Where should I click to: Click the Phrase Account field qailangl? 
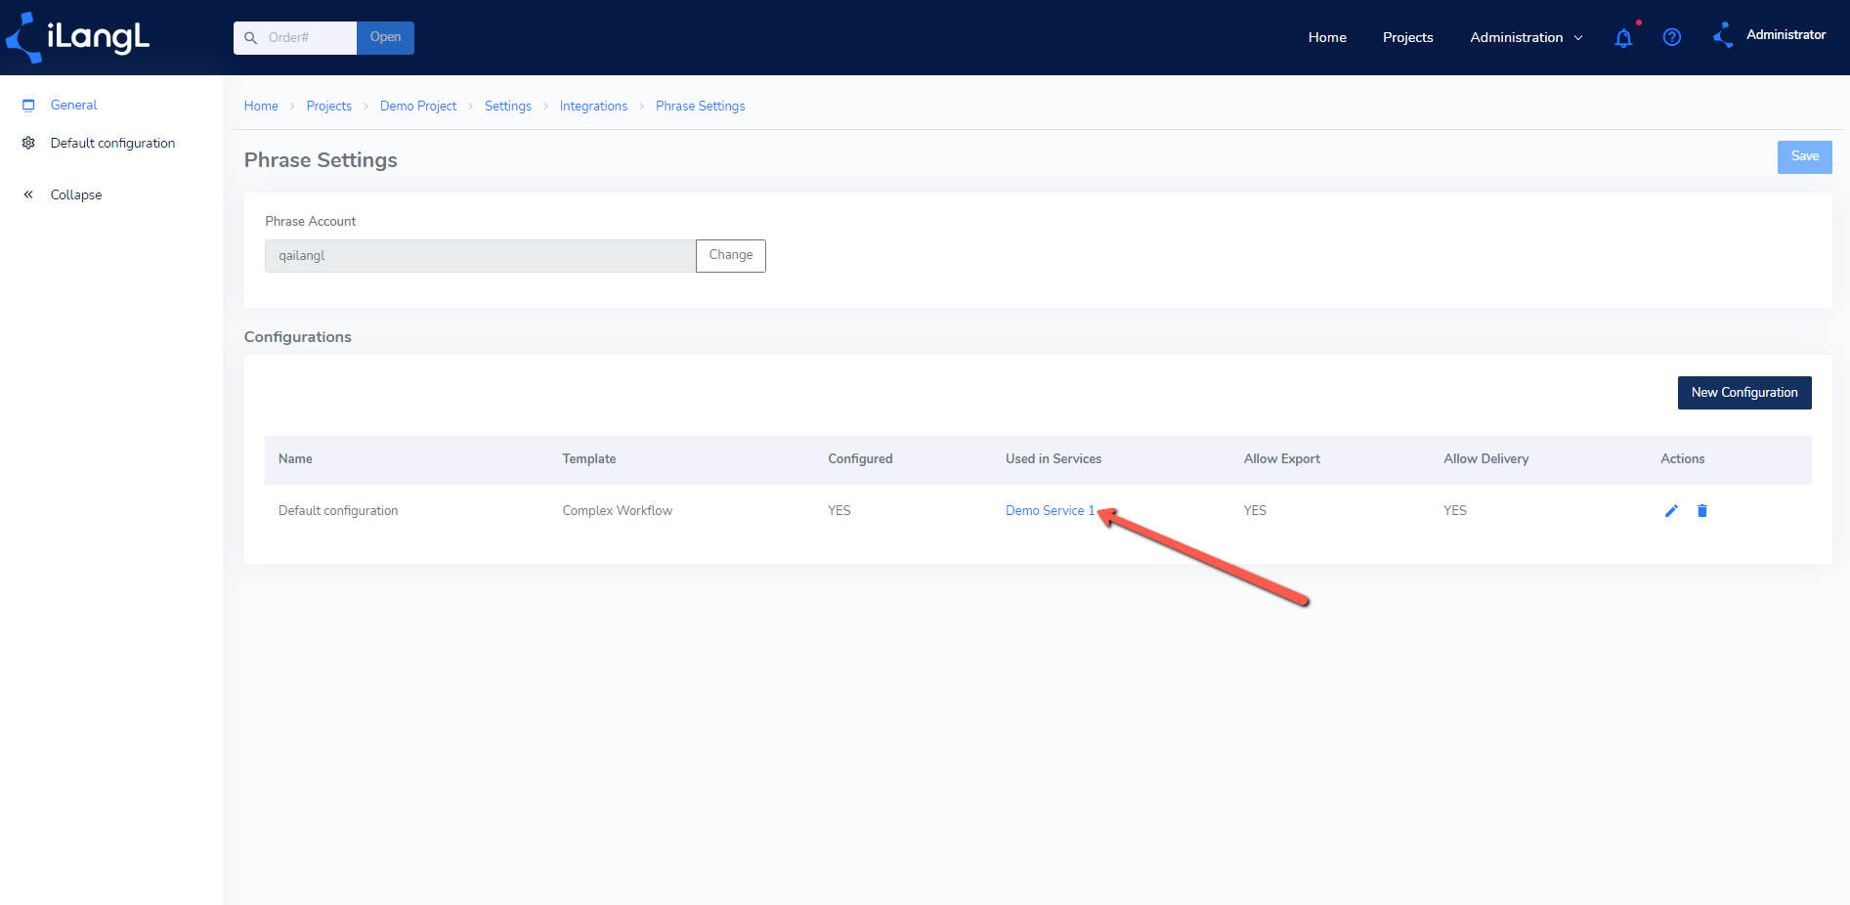click(480, 256)
